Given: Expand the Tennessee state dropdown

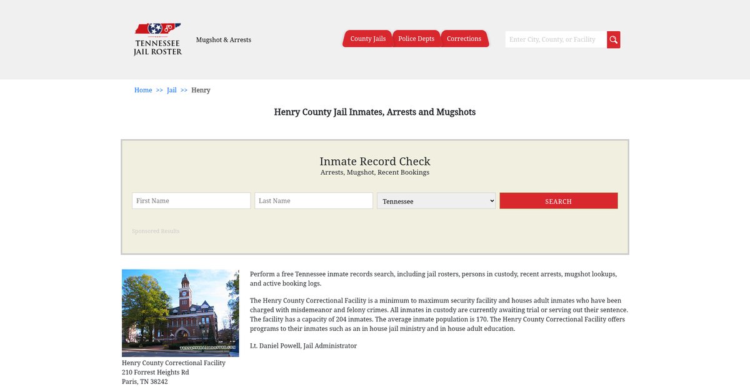Looking at the screenshot, I should click(x=436, y=201).
